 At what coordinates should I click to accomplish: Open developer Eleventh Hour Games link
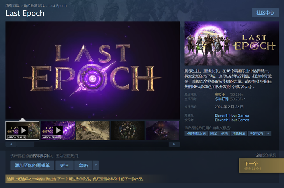[x=231, y=115]
